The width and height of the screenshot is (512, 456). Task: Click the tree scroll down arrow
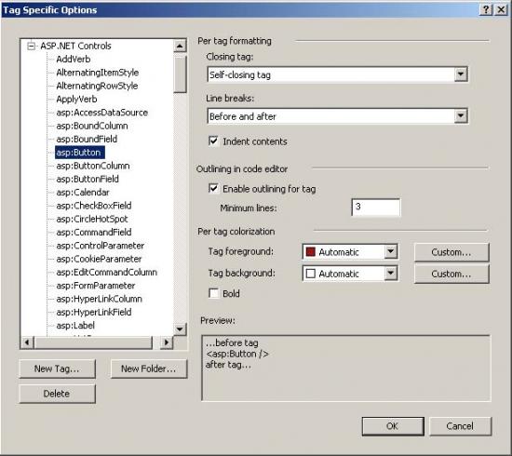pyautogui.click(x=180, y=329)
